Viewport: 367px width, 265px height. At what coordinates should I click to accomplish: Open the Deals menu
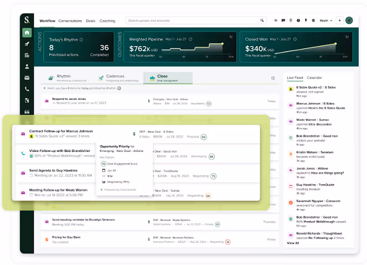click(x=91, y=21)
